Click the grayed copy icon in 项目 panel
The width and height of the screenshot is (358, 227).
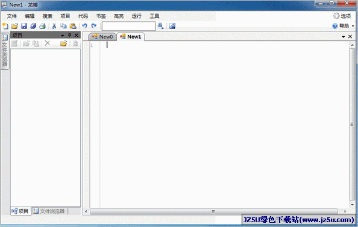[36, 43]
